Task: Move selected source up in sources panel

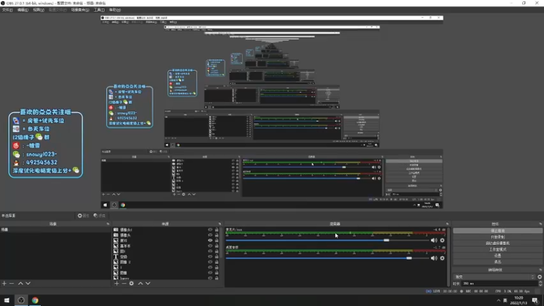Action: 141,284
